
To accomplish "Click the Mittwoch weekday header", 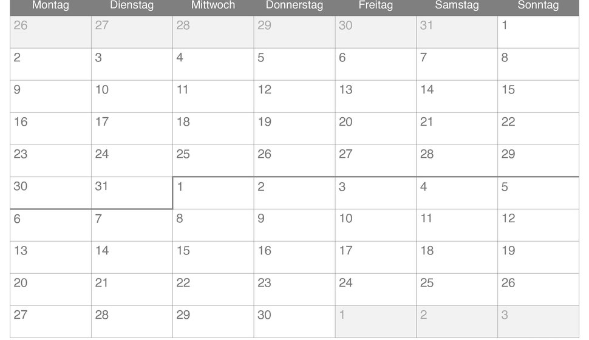I will point(213,5).
